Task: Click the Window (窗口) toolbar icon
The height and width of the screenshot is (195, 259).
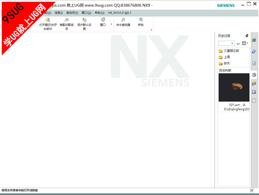Action: (x=103, y=20)
